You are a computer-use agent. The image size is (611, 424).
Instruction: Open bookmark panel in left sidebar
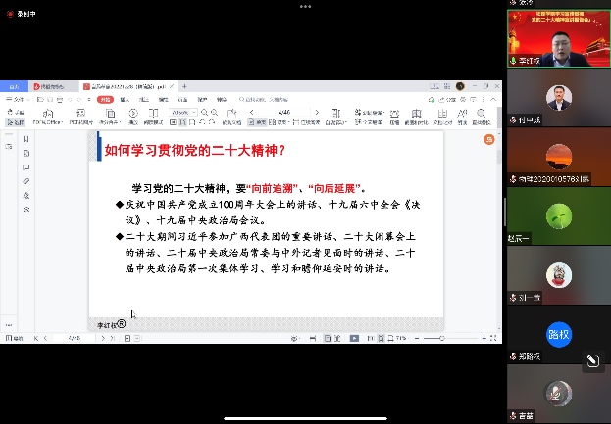[25, 139]
